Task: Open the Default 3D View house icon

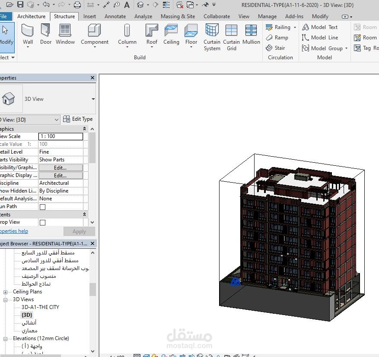Action: 140,5
